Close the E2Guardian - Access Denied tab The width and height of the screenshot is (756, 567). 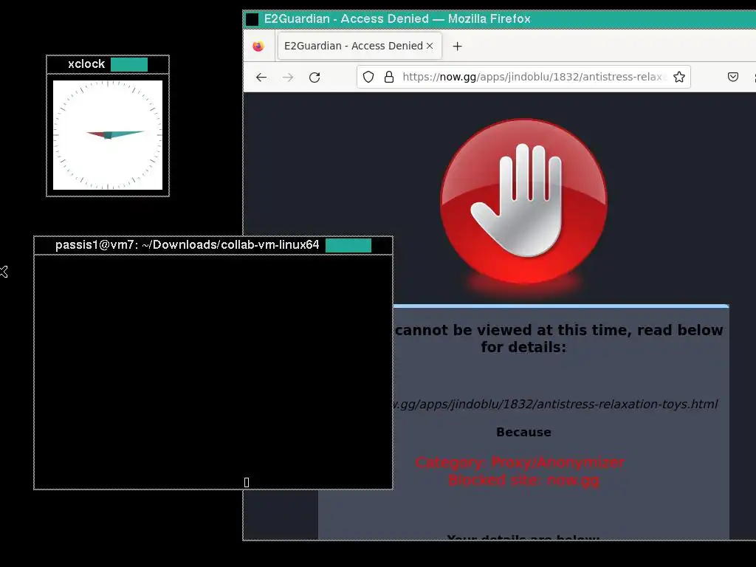[x=430, y=46]
